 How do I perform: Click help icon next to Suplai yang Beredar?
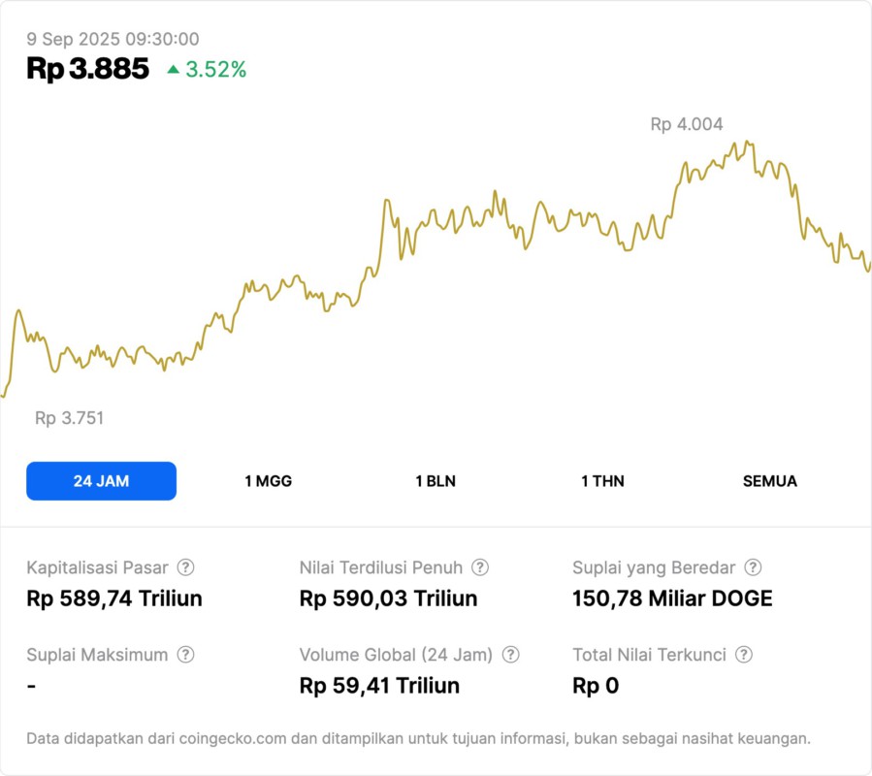[x=753, y=567]
